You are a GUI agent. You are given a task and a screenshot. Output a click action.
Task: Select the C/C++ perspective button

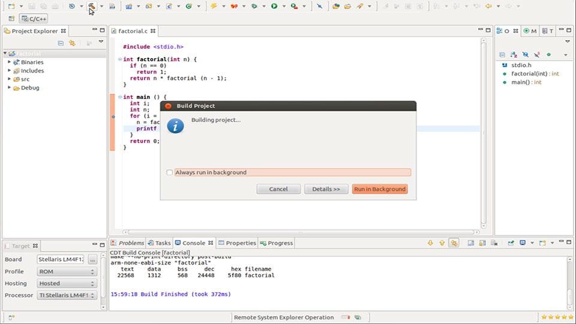coord(34,19)
